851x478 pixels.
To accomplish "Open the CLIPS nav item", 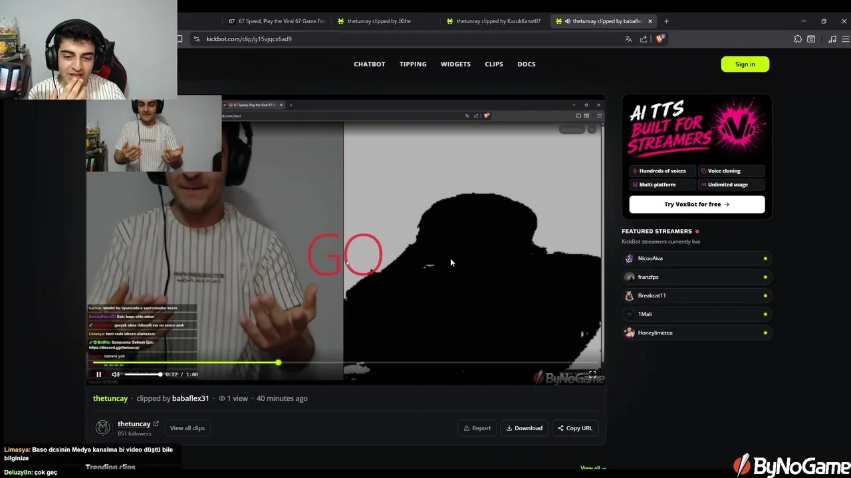I will click(x=494, y=64).
